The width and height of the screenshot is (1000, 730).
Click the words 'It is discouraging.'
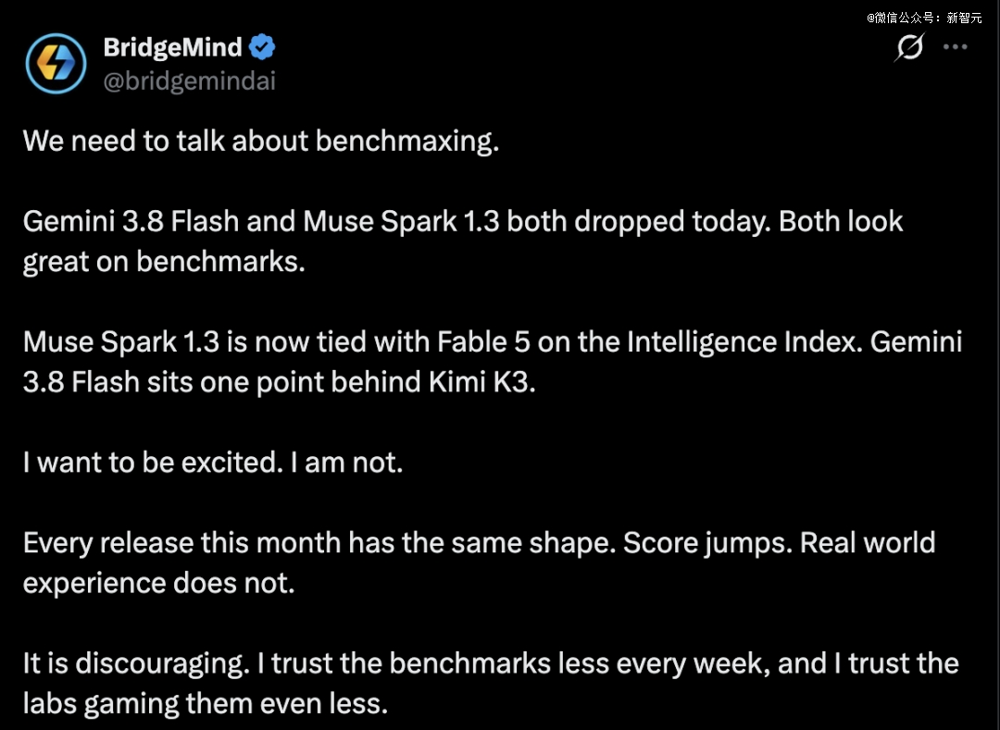(136, 663)
